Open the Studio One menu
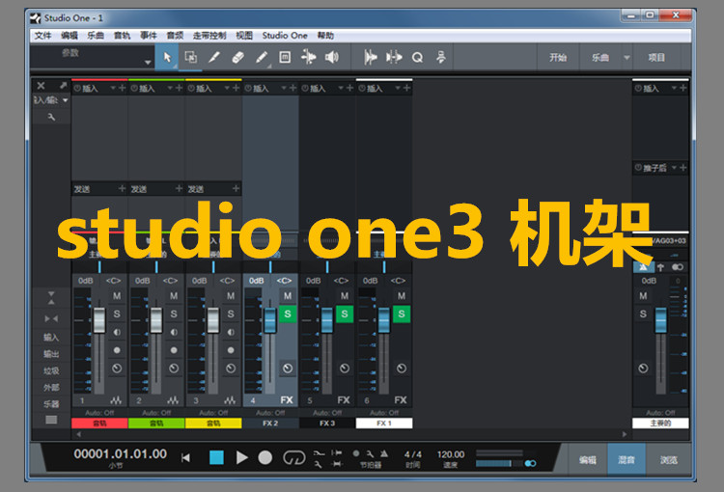 coord(285,36)
